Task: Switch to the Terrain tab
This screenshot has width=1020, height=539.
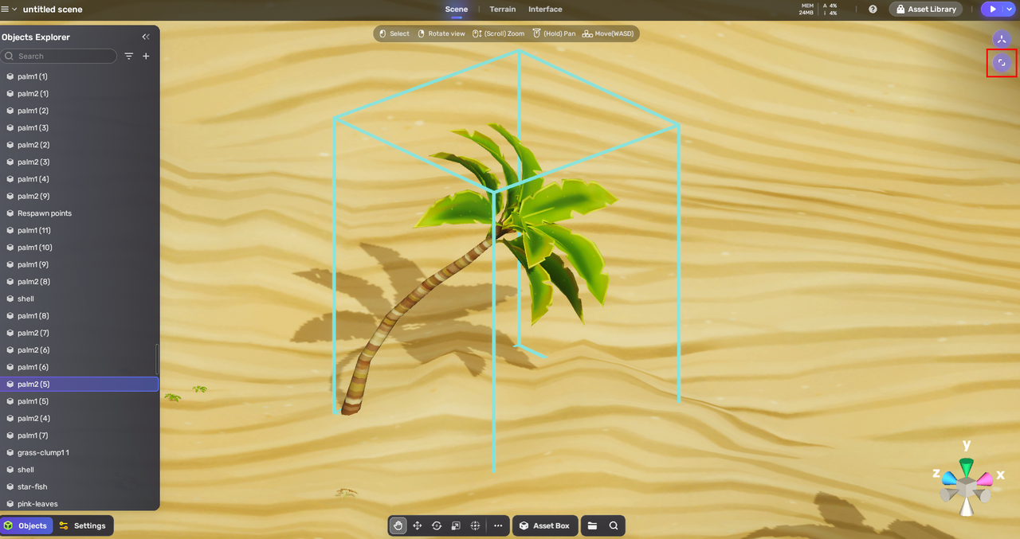Action: point(502,10)
